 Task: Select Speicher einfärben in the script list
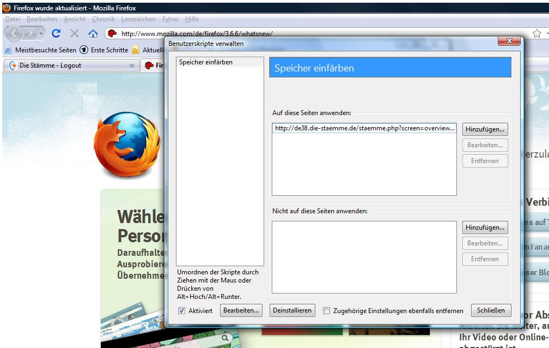pyautogui.click(x=220, y=62)
